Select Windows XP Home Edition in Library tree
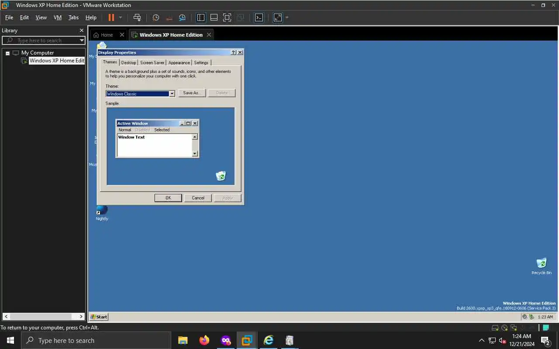The width and height of the screenshot is (559, 349). (x=56, y=61)
